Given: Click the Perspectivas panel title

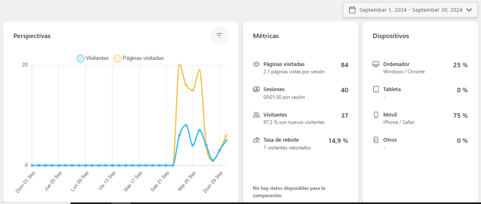Looking at the screenshot, I should pyautogui.click(x=32, y=36).
